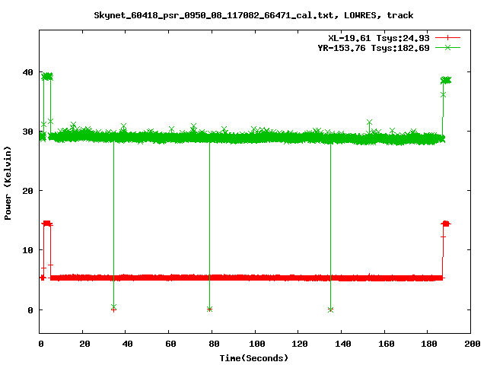Click the x-axis tick label 140
This screenshot has height=365, width=487.
click(343, 344)
